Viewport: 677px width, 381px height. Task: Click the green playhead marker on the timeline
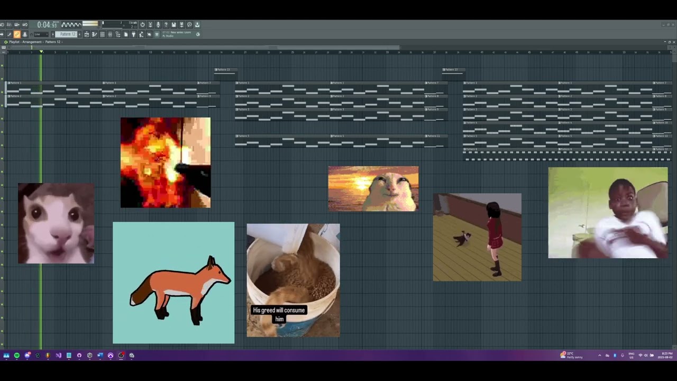pos(41,51)
